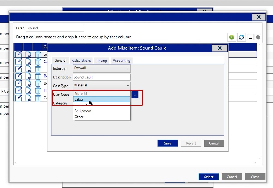Collapse the Cost Type dropdown
Screen dimensions: 273x188
click(x=101, y=85)
